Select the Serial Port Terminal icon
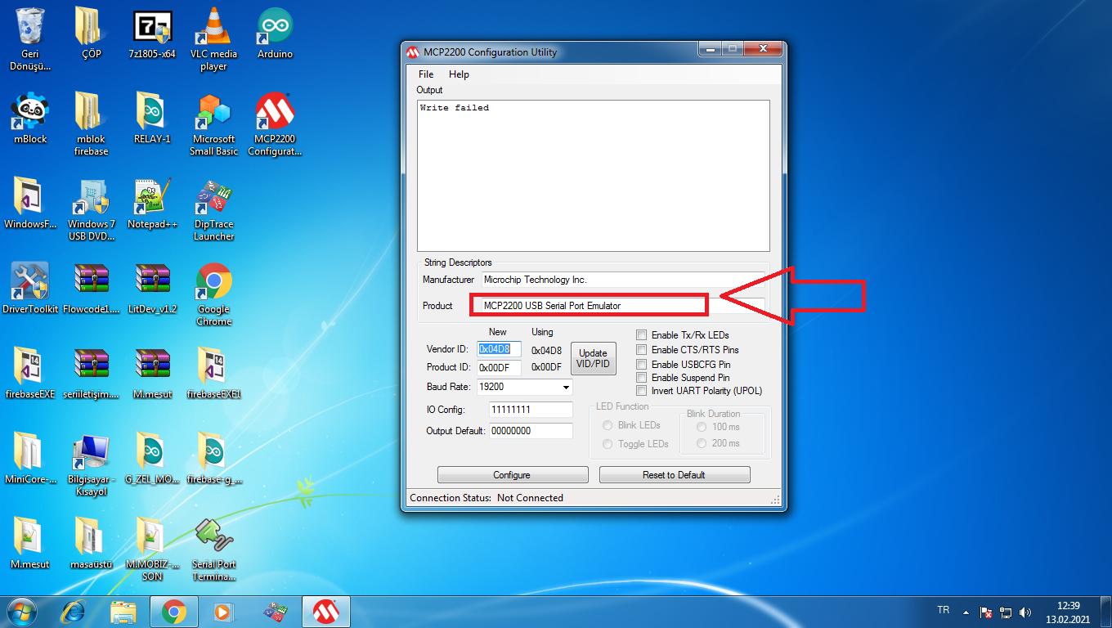This screenshot has width=1112, height=628. (213, 549)
